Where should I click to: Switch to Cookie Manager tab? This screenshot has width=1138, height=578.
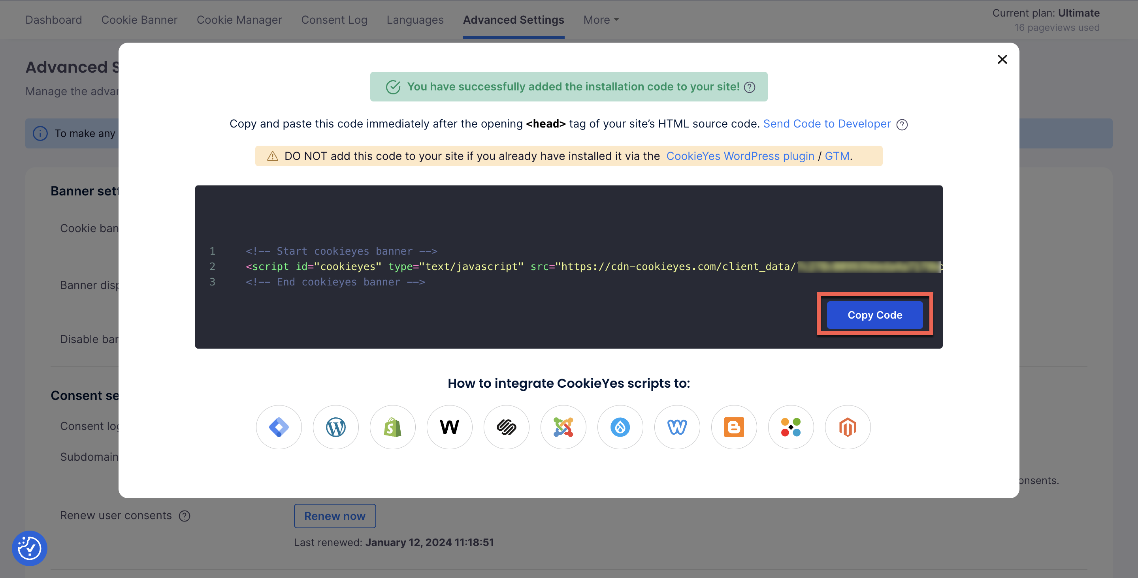point(239,20)
